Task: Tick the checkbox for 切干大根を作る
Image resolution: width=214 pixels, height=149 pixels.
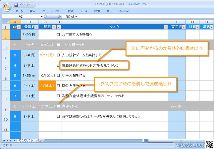Action: tap(59, 75)
